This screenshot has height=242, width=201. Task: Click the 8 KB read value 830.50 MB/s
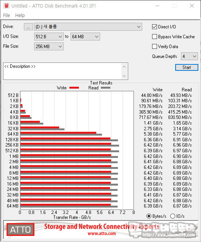pos(180,117)
